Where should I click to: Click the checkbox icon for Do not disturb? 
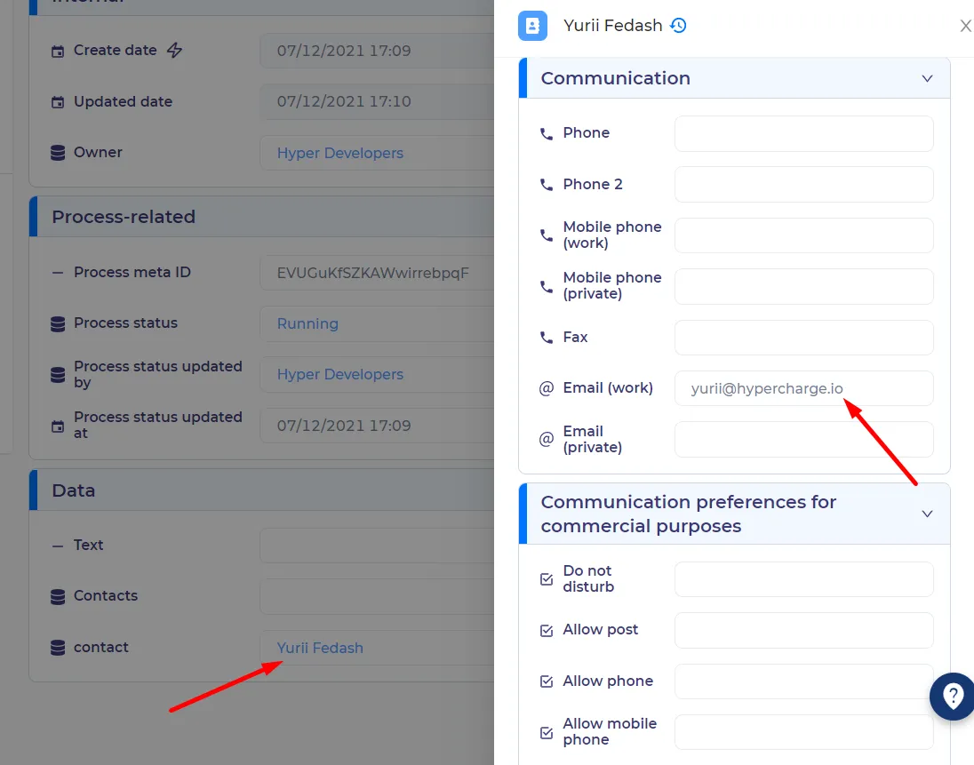pyautogui.click(x=547, y=579)
